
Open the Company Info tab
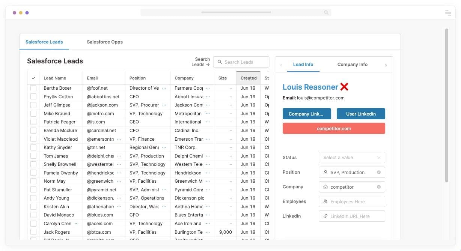click(x=352, y=65)
